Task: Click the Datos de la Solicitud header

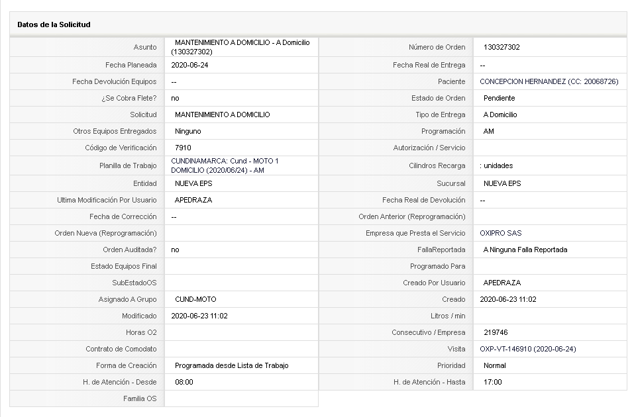Action: pos(54,24)
